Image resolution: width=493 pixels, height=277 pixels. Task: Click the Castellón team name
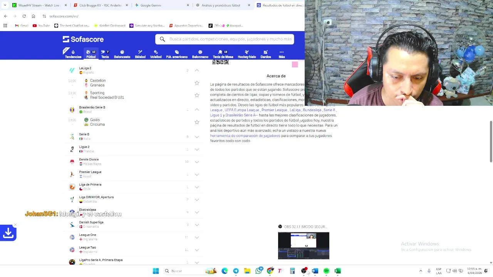(x=98, y=80)
